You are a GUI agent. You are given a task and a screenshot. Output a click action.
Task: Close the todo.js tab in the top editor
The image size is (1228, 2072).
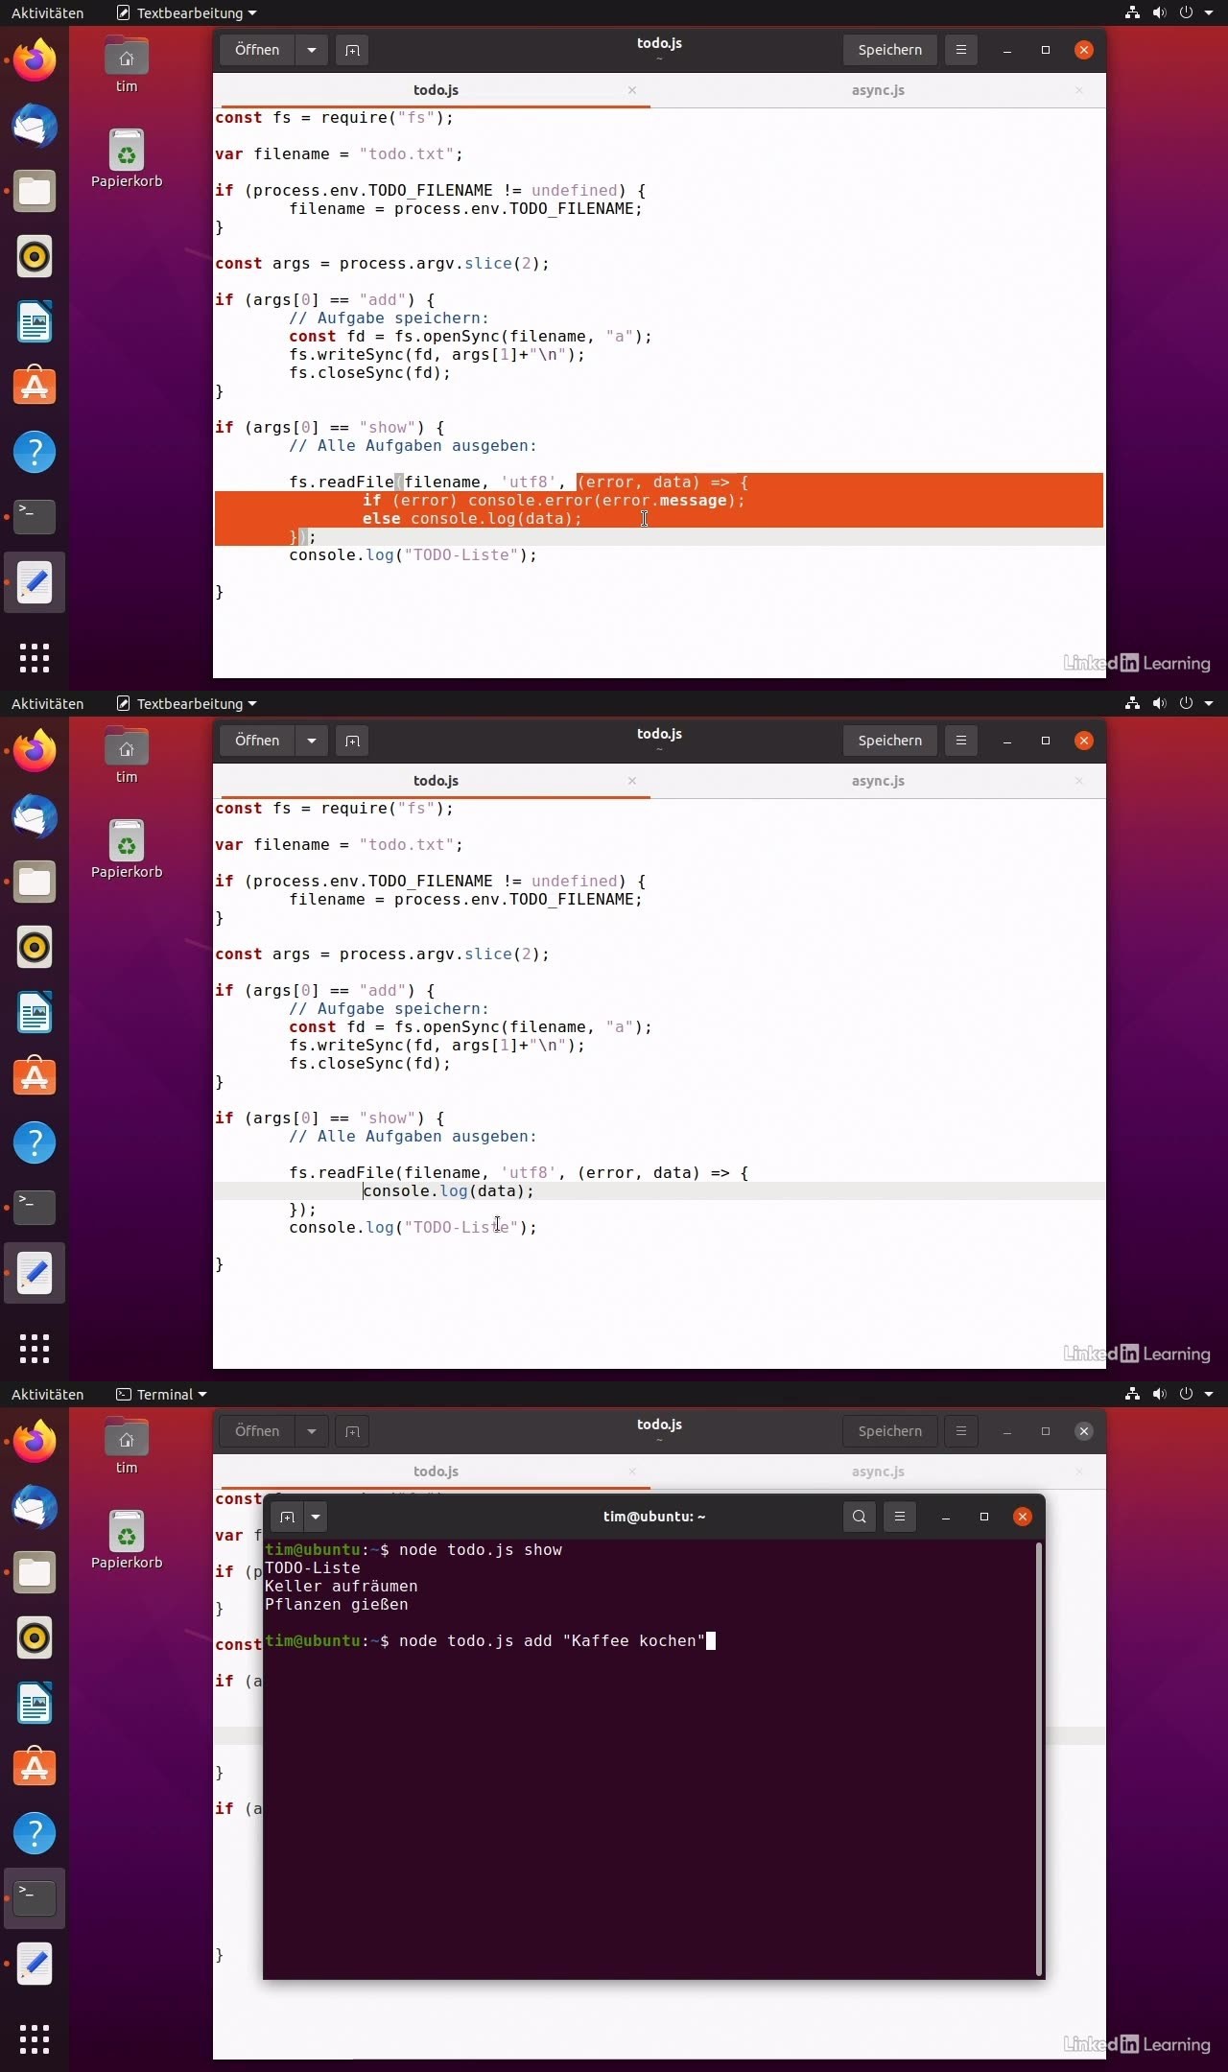pos(632,90)
